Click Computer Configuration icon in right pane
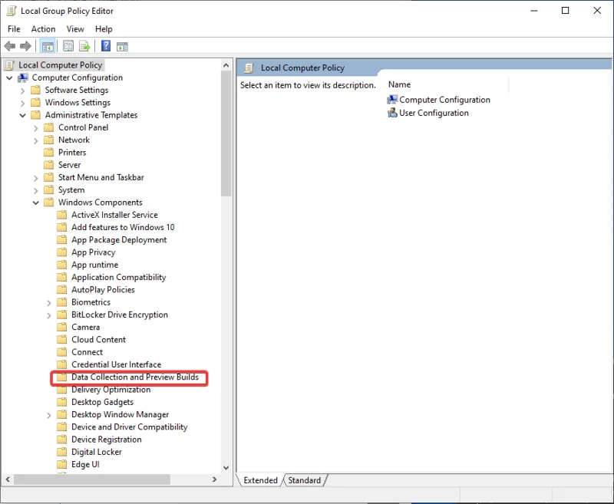 [x=392, y=100]
